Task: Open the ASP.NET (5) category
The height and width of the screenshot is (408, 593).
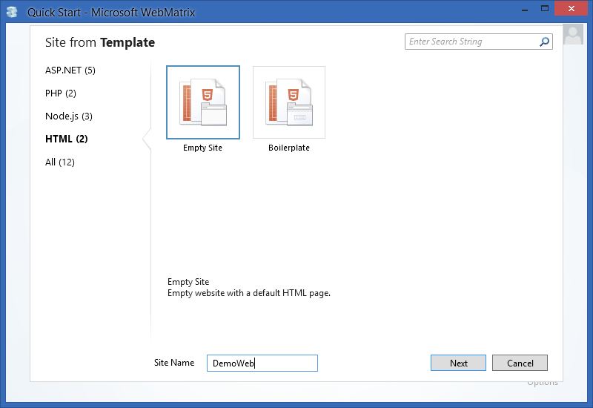Action: pyautogui.click(x=70, y=70)
